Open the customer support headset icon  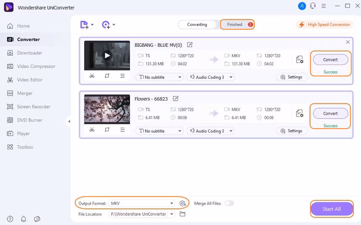(x=313, y=6)
